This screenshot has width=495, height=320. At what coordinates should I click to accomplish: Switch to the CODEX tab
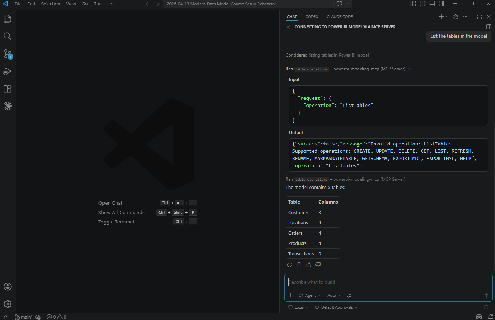coord(312,16)
